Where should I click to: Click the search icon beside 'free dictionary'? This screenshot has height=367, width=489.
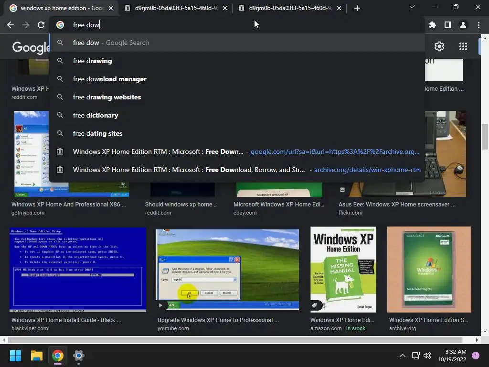[x=60, y=115]
